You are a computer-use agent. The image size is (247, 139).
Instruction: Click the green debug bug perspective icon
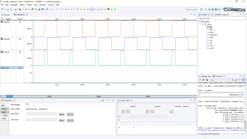click(x=220, y=10)
